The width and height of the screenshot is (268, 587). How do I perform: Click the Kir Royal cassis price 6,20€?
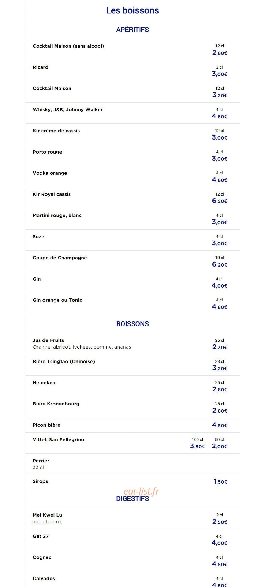click(220, 201)
